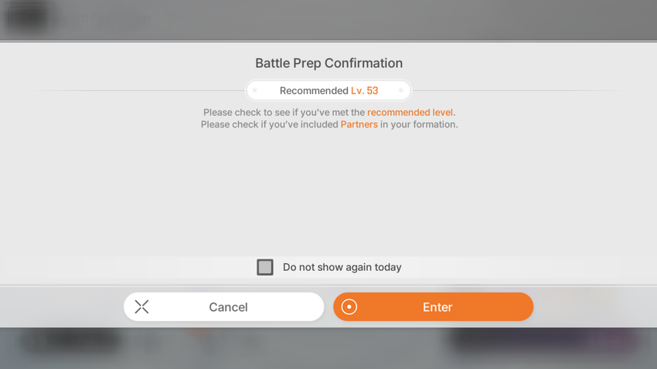Screen dimensions: 657x369
Task: Click the word "Recommended" in the pill
Action: pyautogui.click(x=314, y=90)
